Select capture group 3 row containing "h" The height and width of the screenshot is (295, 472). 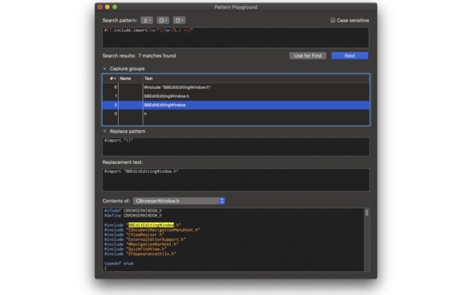point(236,114)
